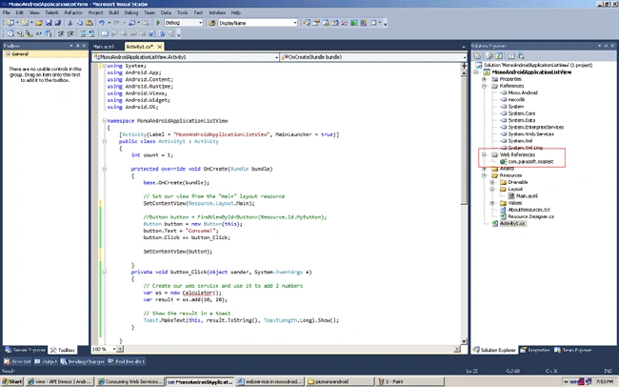Collapse the Layout folder node
619x387 pixels.
(x=492, y=189)
